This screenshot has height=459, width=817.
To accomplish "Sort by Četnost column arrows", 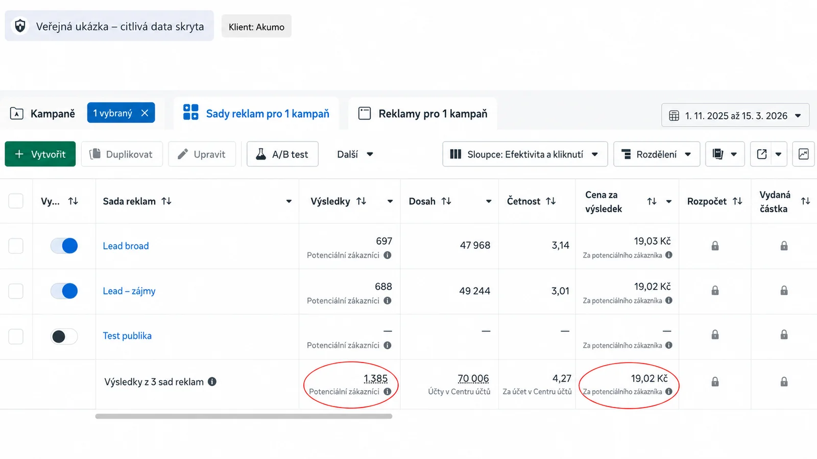I will click(x=550, y=201).
